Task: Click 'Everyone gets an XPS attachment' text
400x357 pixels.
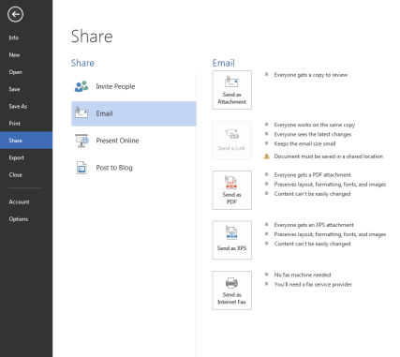Action: (x=314, y=225)
